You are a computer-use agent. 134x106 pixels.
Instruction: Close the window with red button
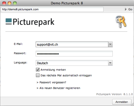[x=4, y=3]
